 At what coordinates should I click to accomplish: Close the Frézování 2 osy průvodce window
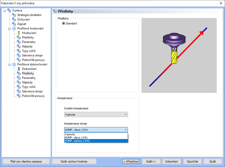(221, 3)
